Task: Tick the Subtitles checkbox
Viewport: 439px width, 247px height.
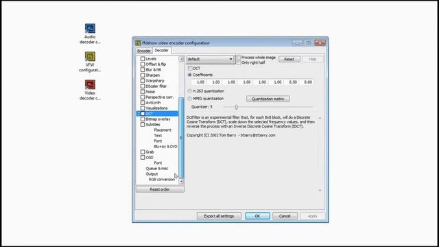Action: click(143, 125)
